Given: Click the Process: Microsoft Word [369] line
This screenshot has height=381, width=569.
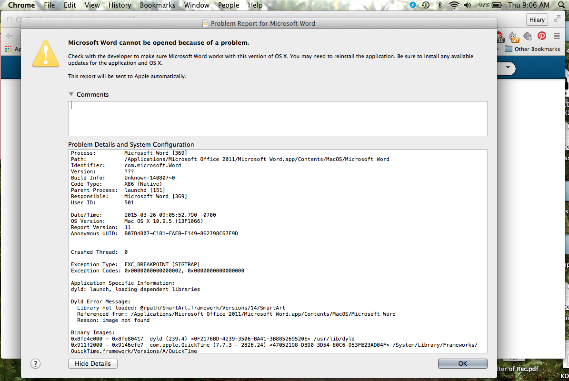Looking at the screenshot, I should tap(129, 153).
